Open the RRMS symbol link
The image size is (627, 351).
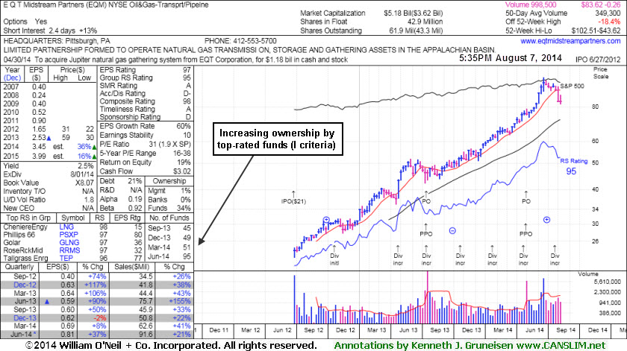[69, 250]
